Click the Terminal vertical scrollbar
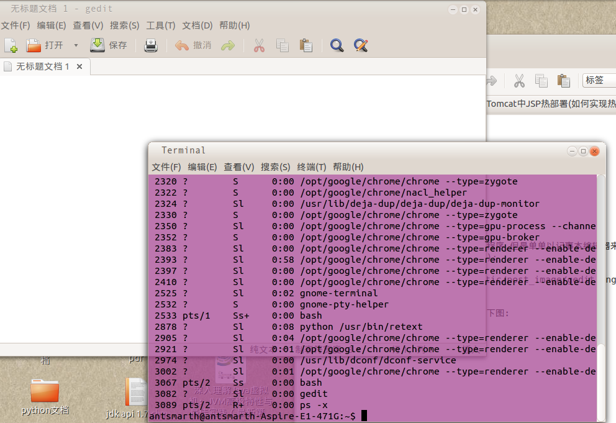 [601, 298]
